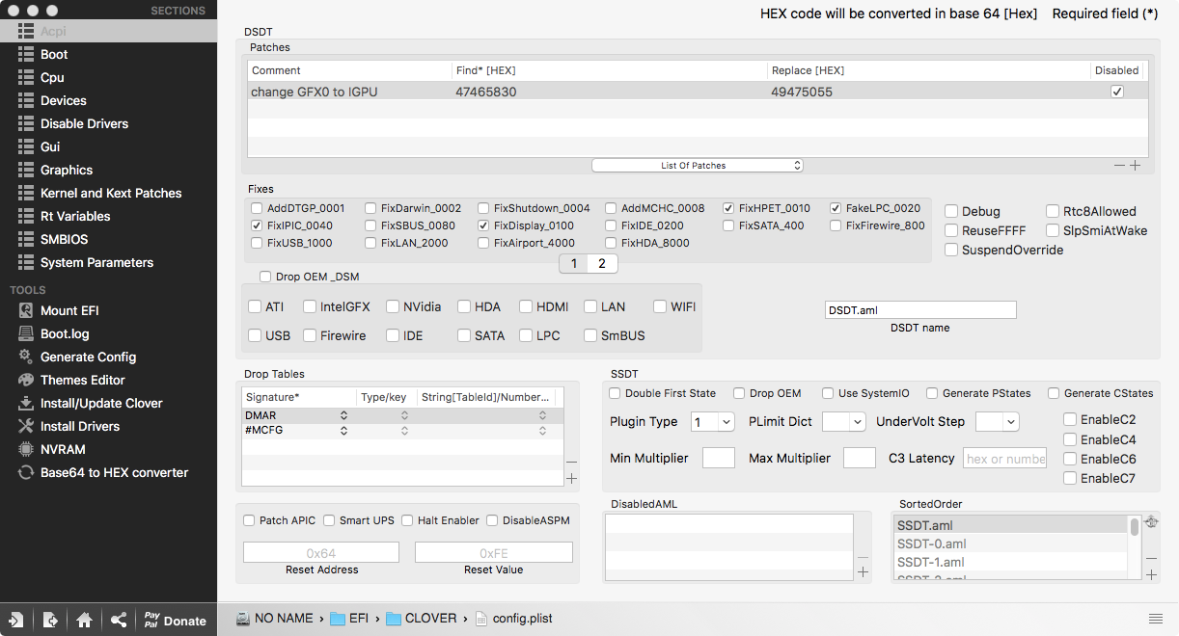This screenshot has height=636, width=1179.
Task: Uncheck the FixHPET_0010 fix
Action: [x=729, y=208]
